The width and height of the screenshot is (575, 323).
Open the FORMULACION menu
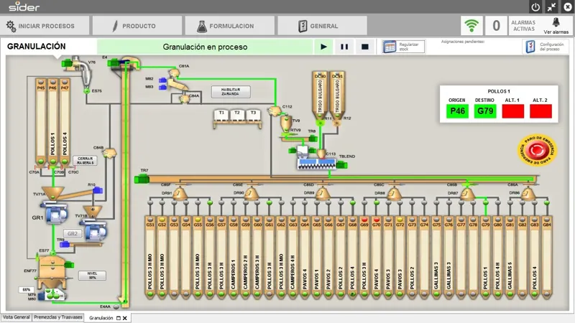pos(230,26)
